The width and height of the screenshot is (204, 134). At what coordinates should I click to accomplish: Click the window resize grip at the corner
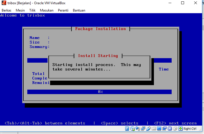[x=200, y=130]
